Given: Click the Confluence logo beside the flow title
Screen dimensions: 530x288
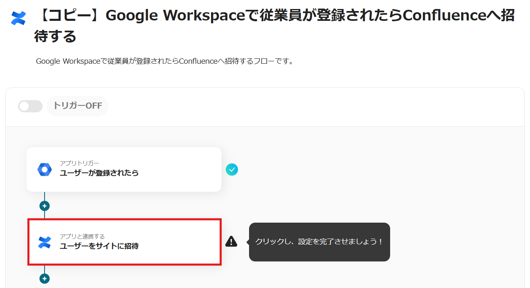Looking at the screenshot, I should [x=18, y=18].
